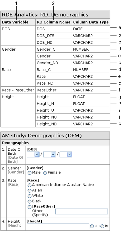Select the Male gender radio button

(x=30, y=173)
